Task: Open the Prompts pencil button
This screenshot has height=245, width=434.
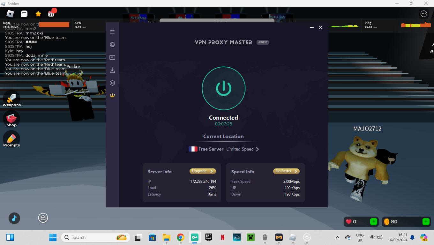Action: coord(11,139)
